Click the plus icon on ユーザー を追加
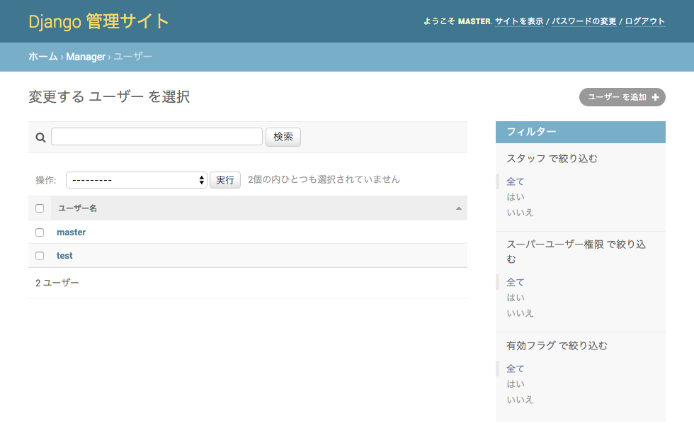Image resolution: width=694 pixels, height=443 pixels. point(655,98)
